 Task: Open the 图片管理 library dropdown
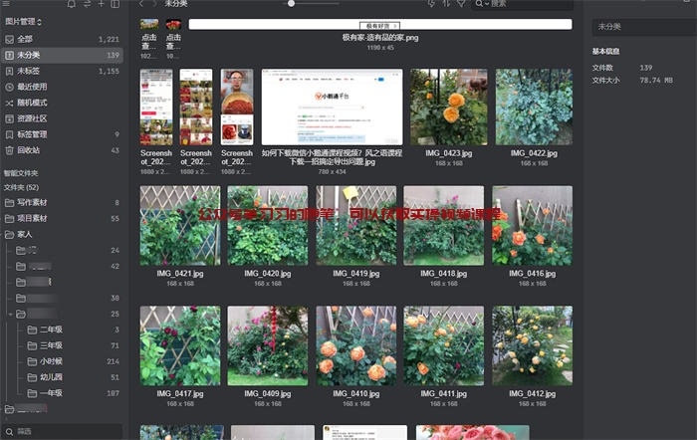pyautogui.click(x=24, y=20)
